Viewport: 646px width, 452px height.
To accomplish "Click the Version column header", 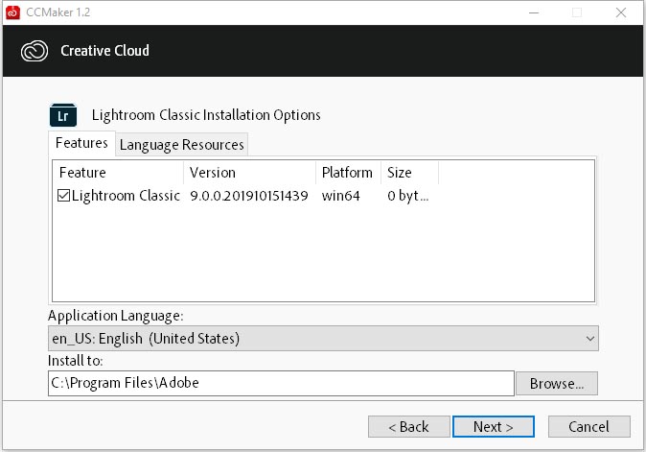I will click(x=249, y=173).
